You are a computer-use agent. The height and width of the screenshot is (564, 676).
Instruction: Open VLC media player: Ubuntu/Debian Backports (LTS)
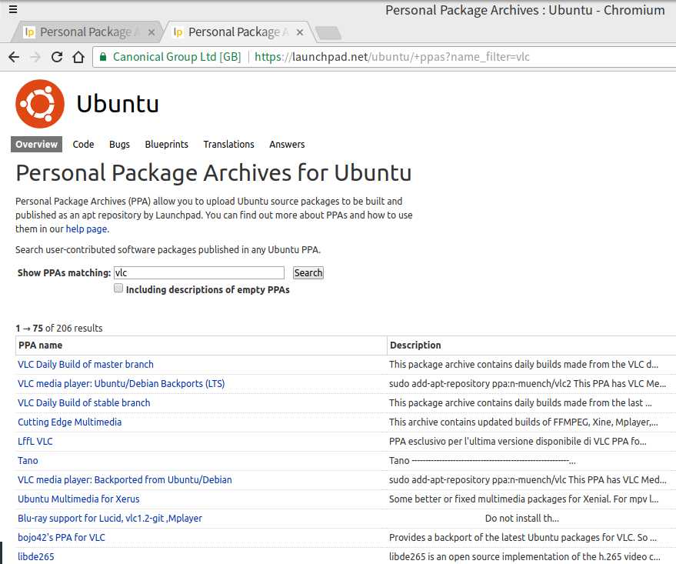point(122,383)
